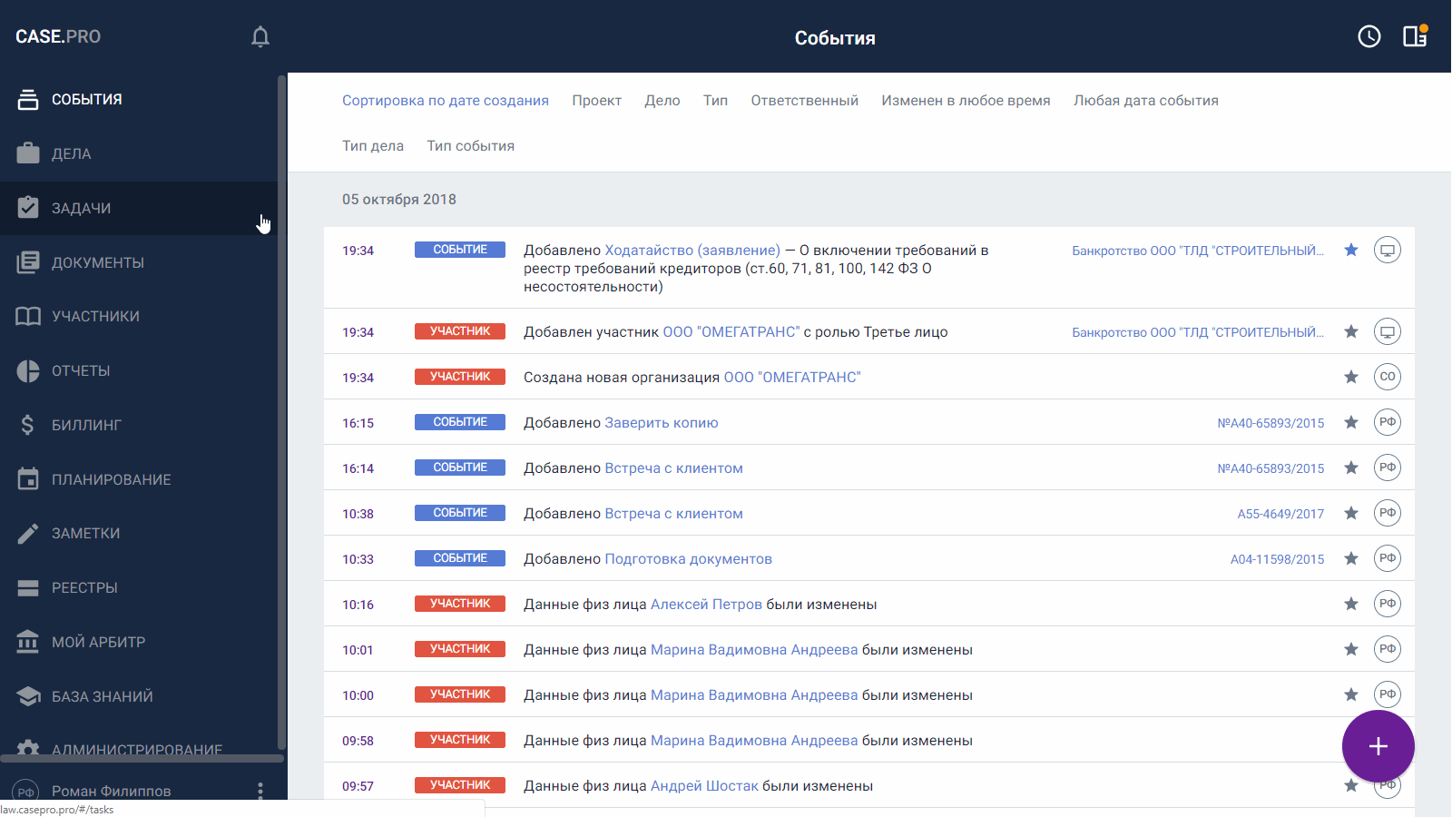
Task: Open Изменен в любое время filter
Action: pyautogui.click(x=966, y=101)
